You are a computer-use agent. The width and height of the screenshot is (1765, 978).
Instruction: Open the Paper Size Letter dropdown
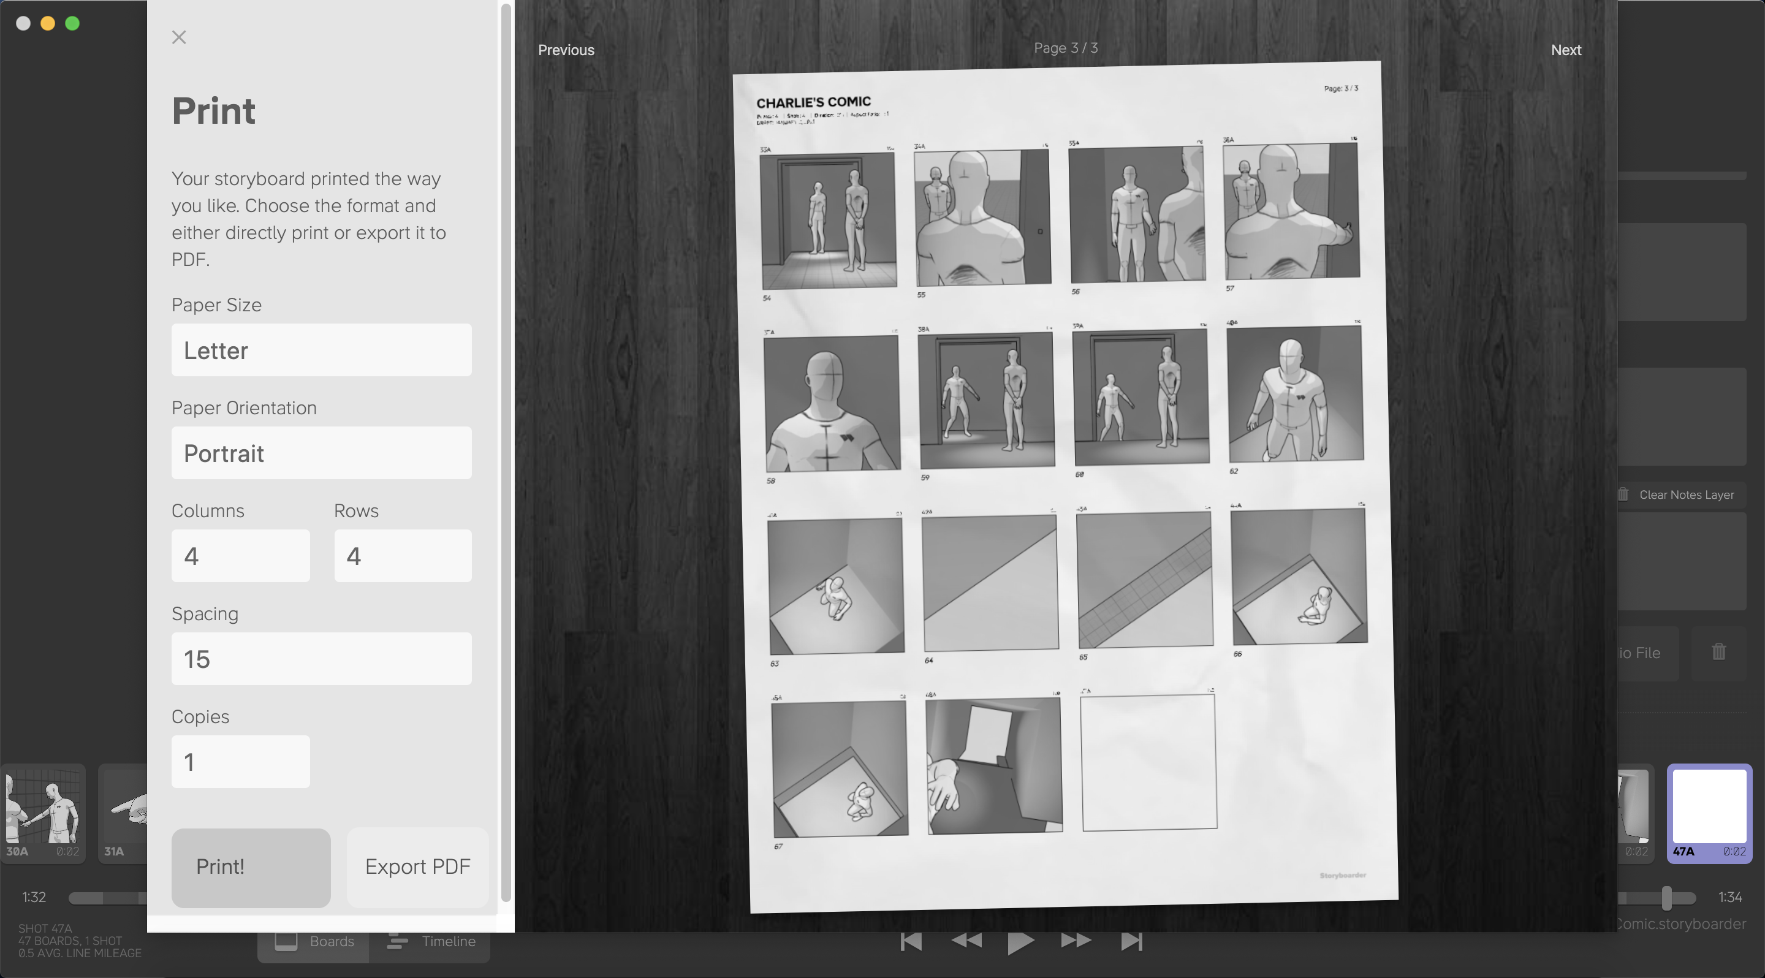click(321, 350)
